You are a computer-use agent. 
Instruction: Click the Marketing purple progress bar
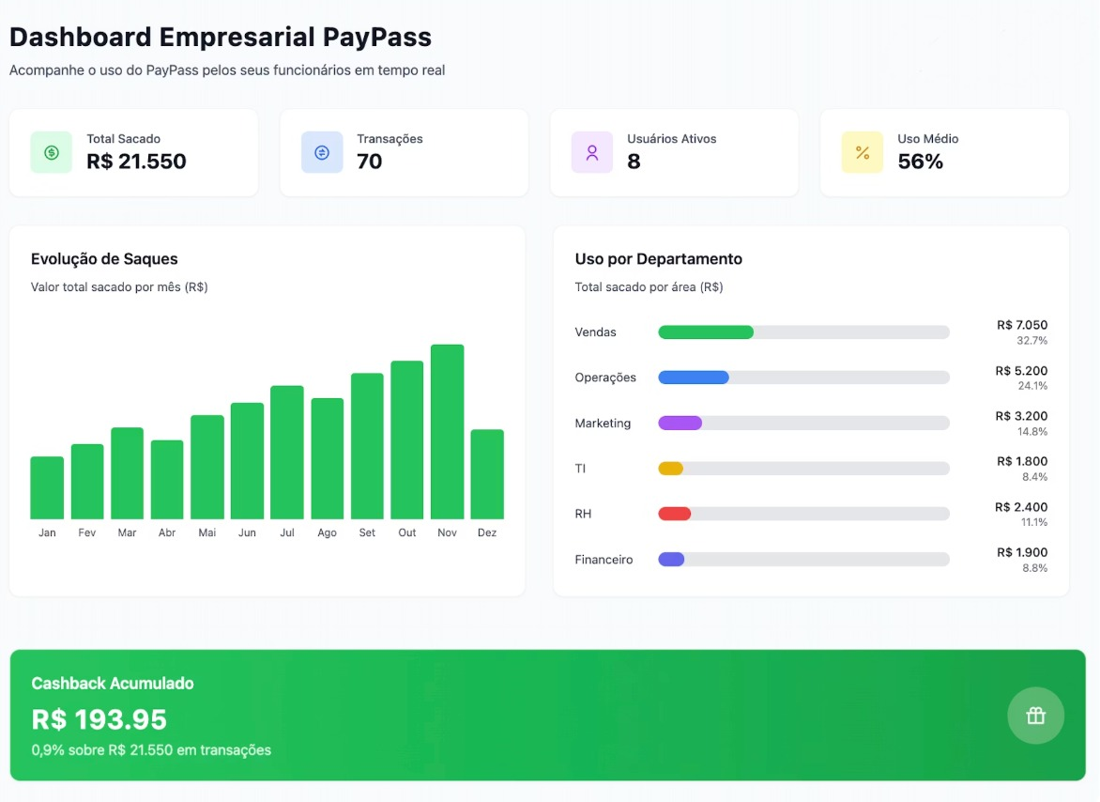point(680,423)
